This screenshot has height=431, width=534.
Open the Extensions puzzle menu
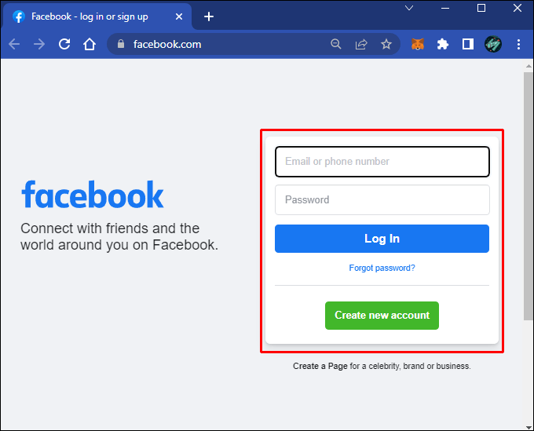443,44
